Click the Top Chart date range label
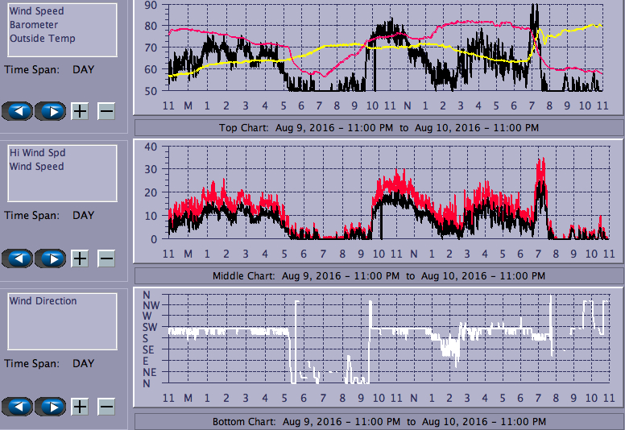This screenshot has width=625, height=430. click(379, 127)
